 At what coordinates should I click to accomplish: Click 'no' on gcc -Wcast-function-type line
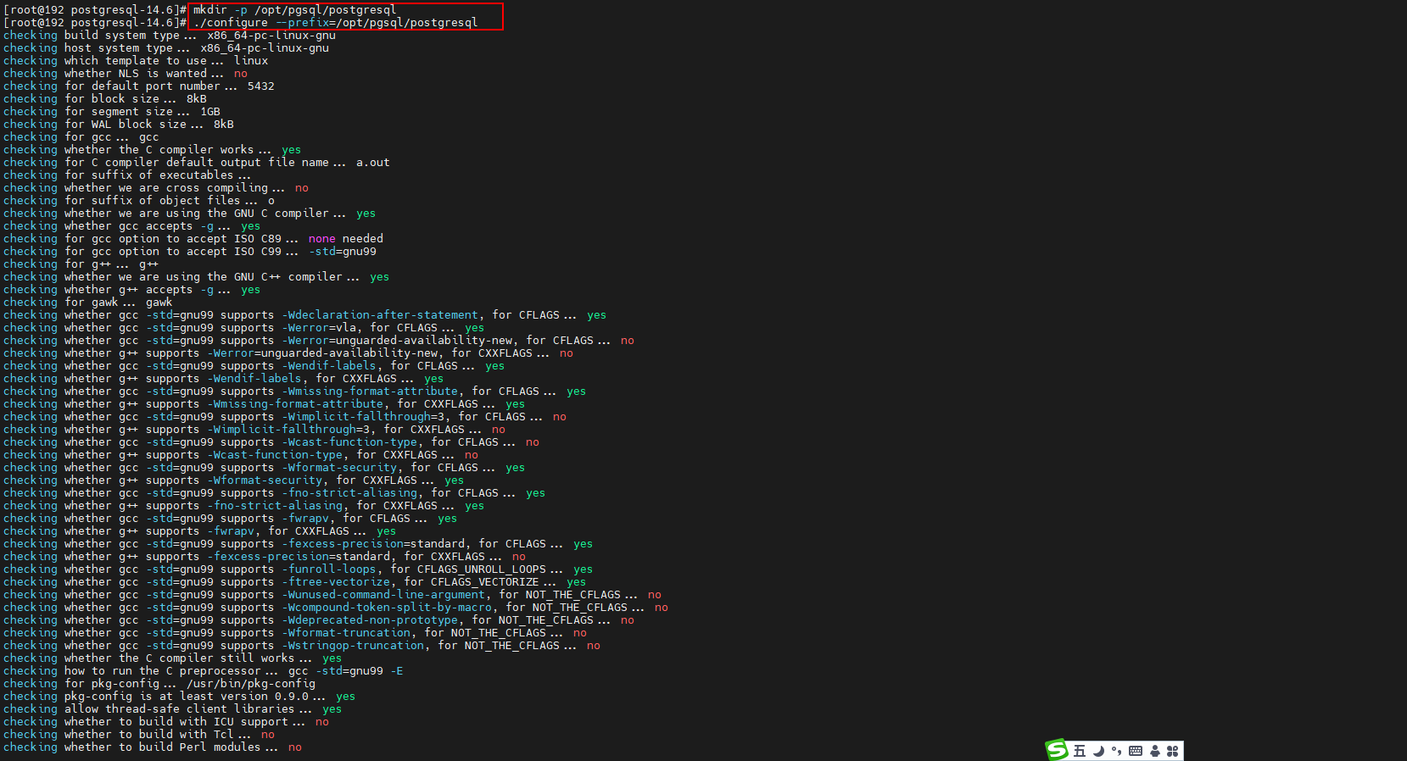point(533,442)
